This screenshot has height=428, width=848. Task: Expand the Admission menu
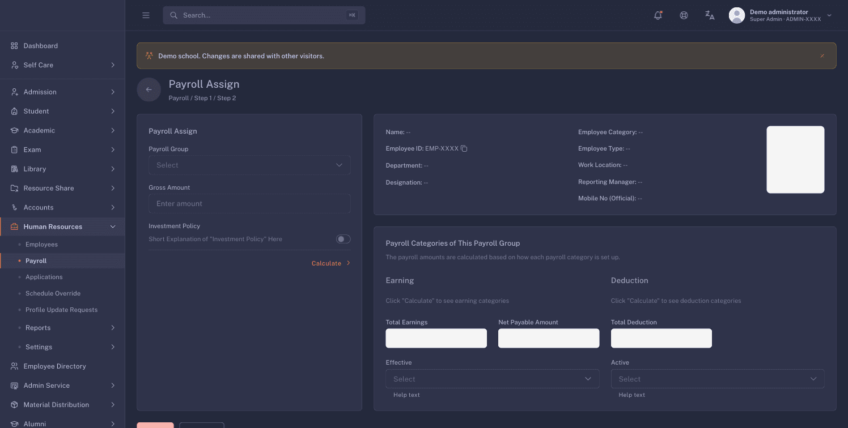(x=62, y=92)
